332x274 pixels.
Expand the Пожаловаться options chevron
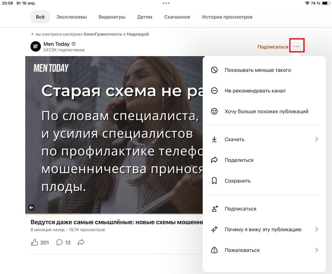click(317, 250)
